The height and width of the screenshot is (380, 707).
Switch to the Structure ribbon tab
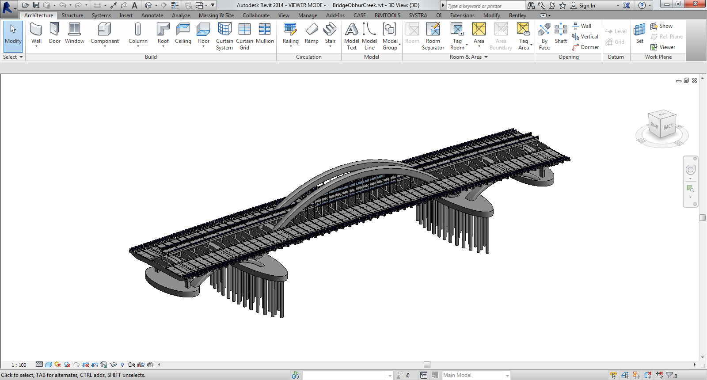[72, 15]
